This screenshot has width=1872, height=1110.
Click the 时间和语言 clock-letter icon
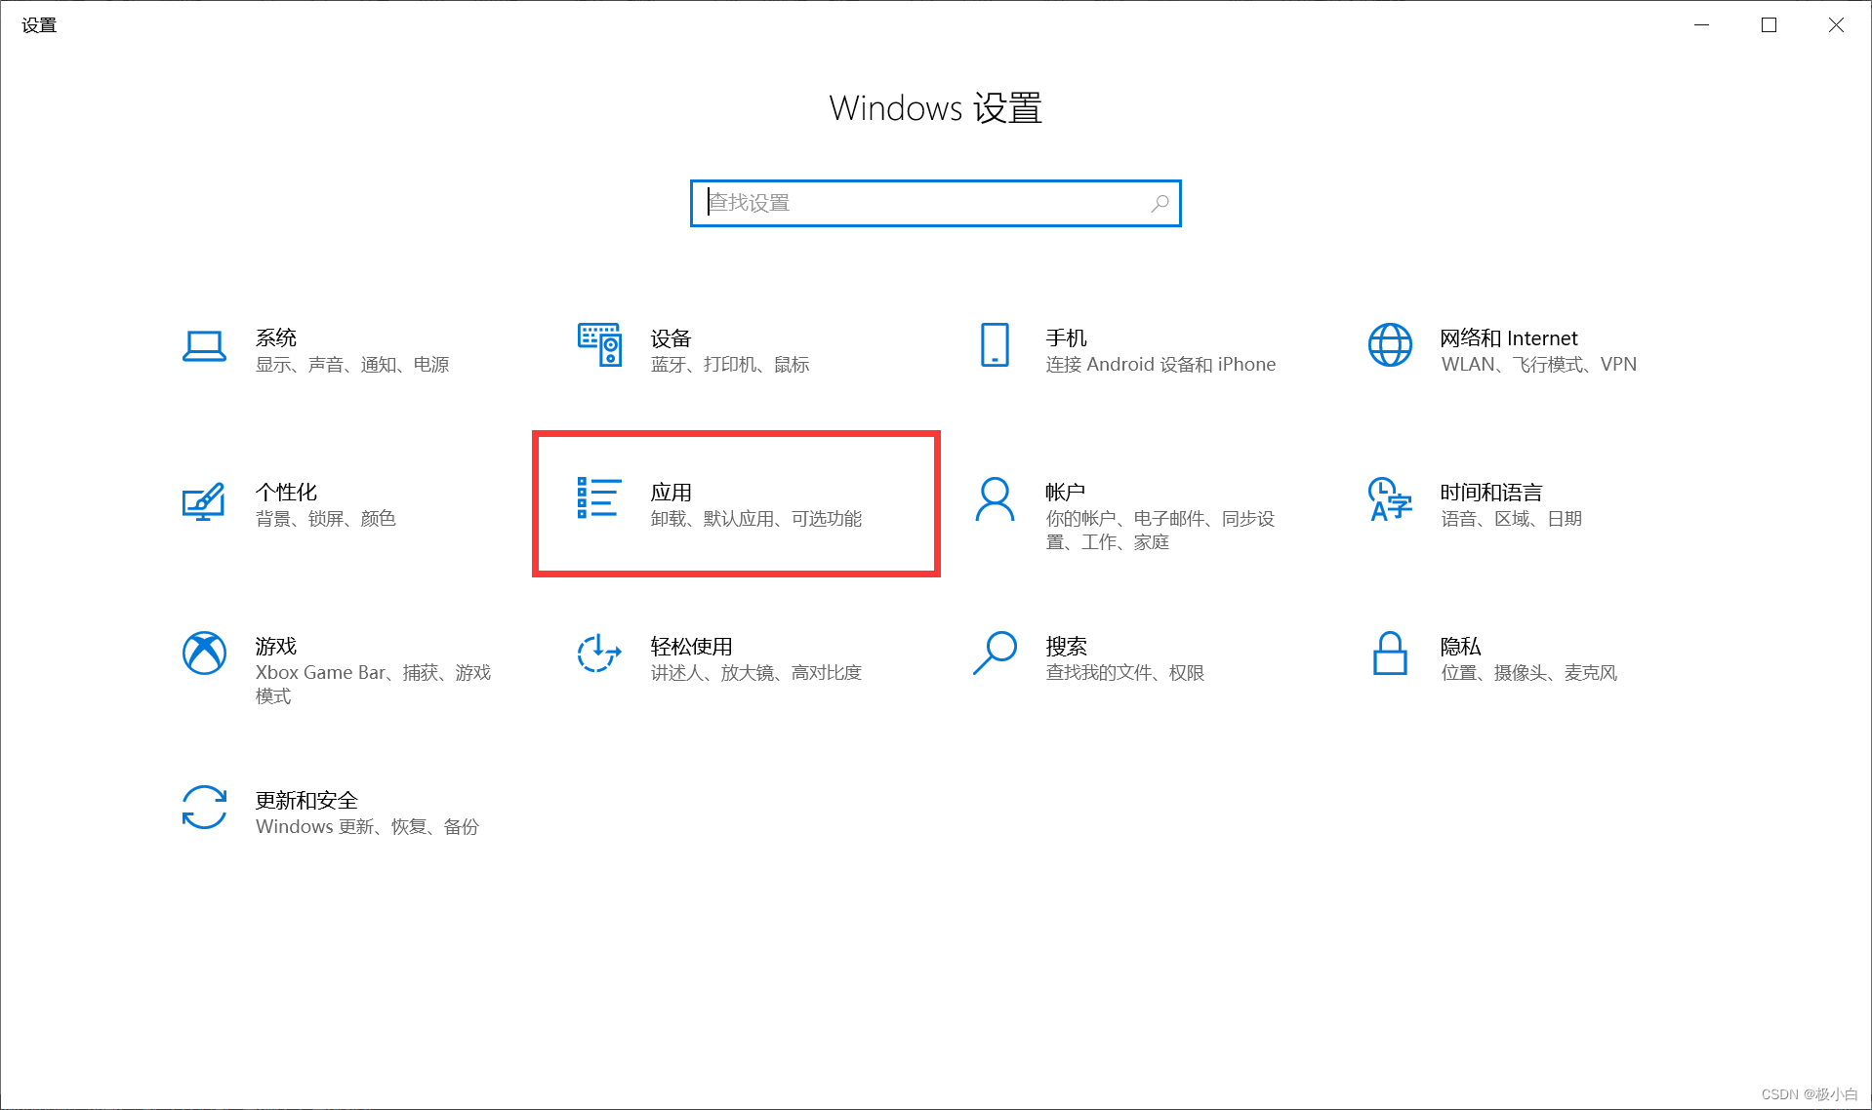click(x=1390, y=499)
